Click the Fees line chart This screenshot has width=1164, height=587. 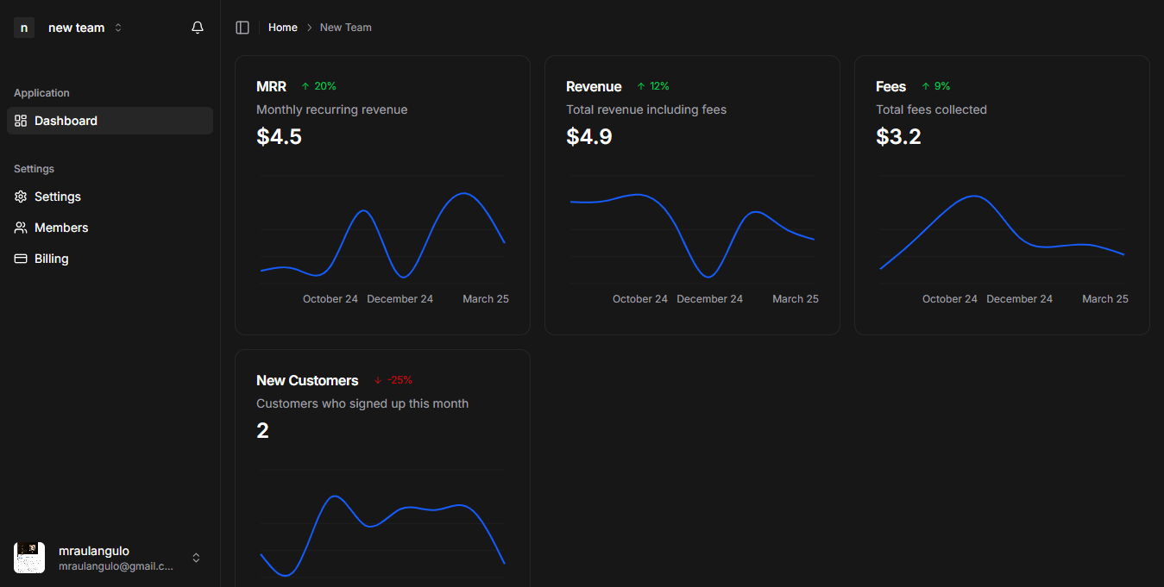point(1002,233)
